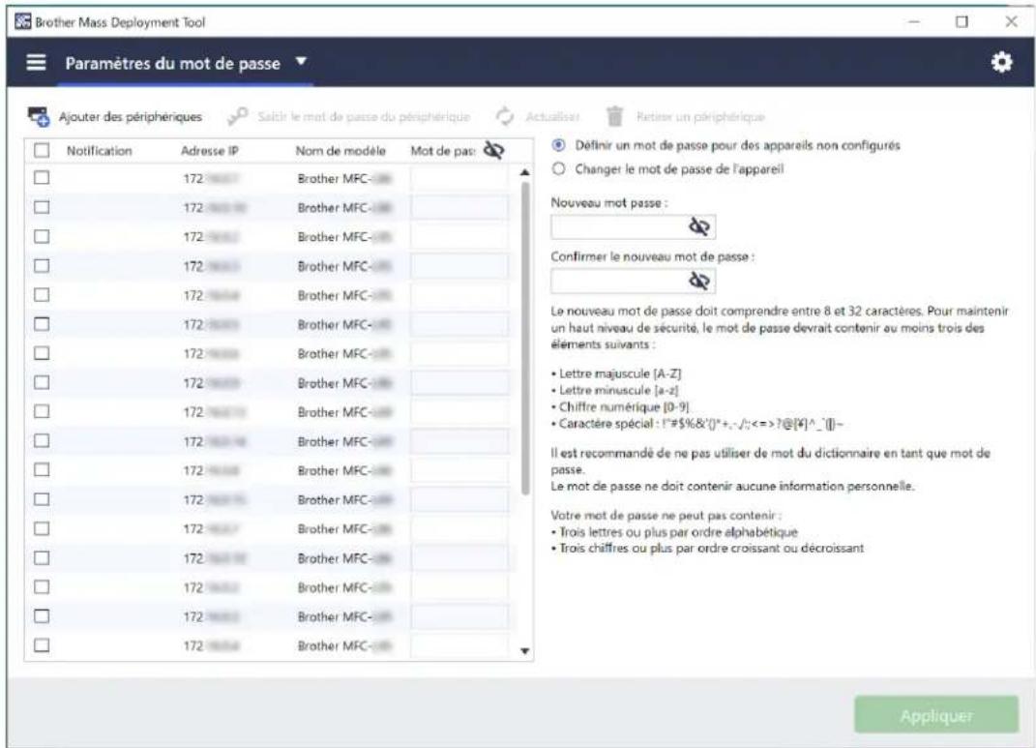The height and width of the screenshot is (748, 1036).
Task: Click the password cell of the first device row
Action: [459, 178]
